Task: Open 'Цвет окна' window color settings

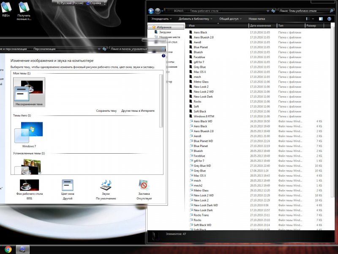Action: pyautogui.click(x=68, y=189)
